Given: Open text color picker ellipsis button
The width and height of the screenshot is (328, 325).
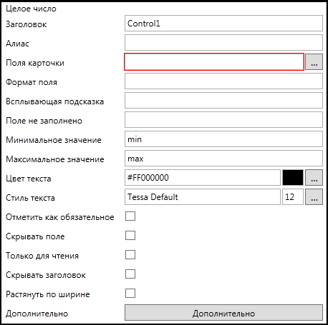Looking at the screenshot, I should click(314, 178).
